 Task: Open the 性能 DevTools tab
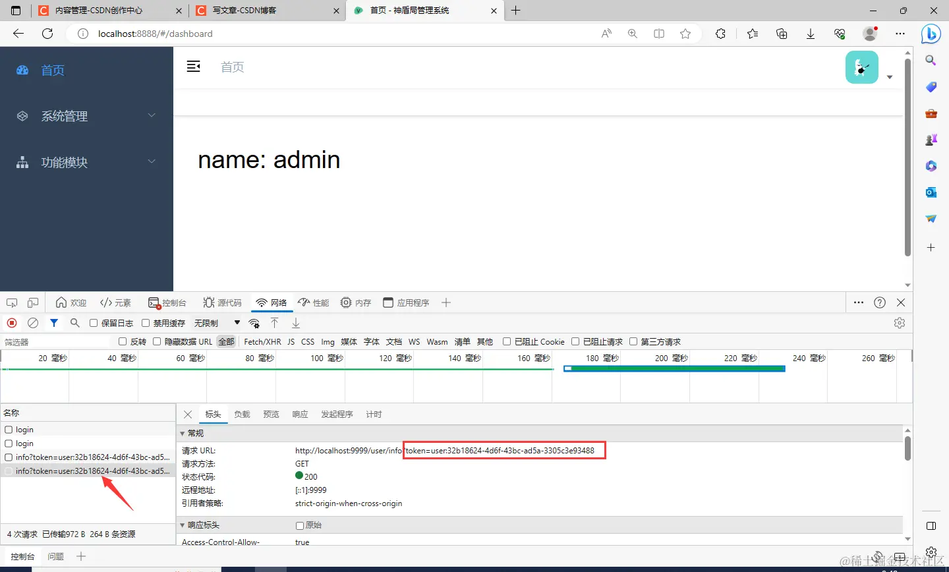coord(313,302)
